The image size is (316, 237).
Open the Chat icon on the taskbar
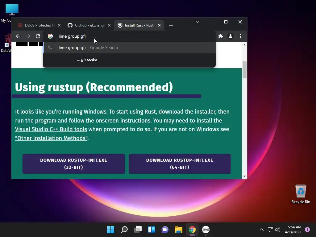165,230
